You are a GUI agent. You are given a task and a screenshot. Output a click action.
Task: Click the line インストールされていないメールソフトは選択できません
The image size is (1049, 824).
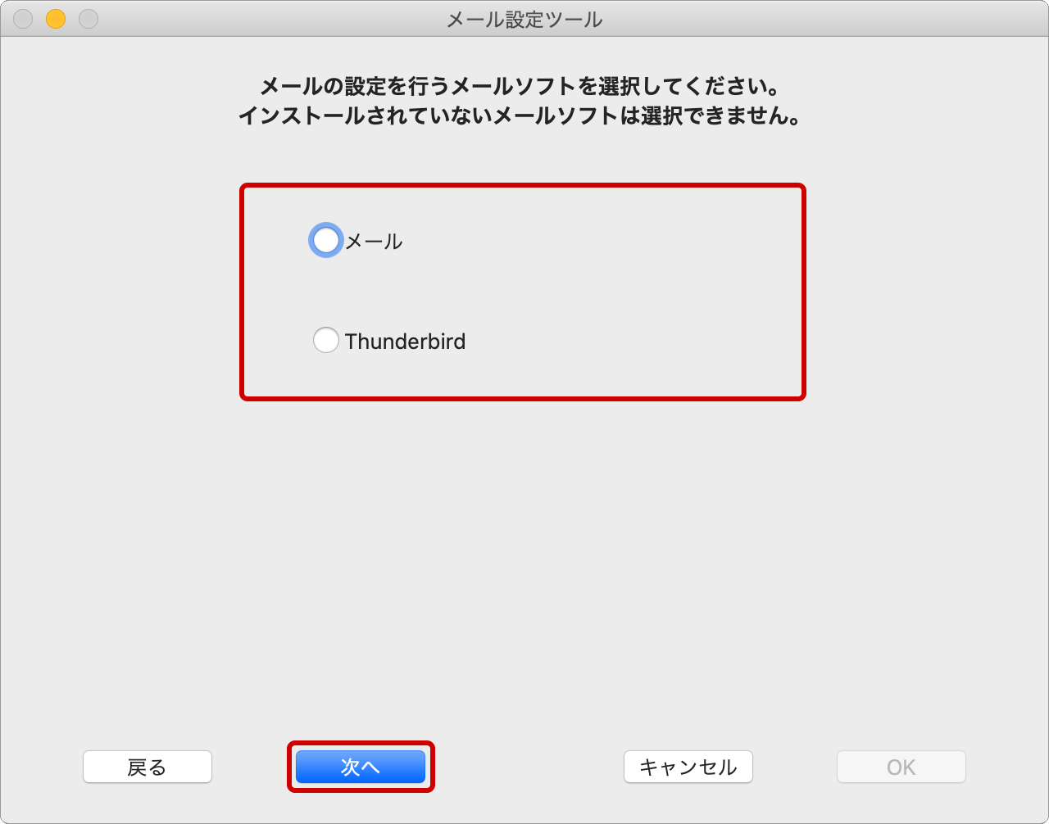(x=519, y=115)
